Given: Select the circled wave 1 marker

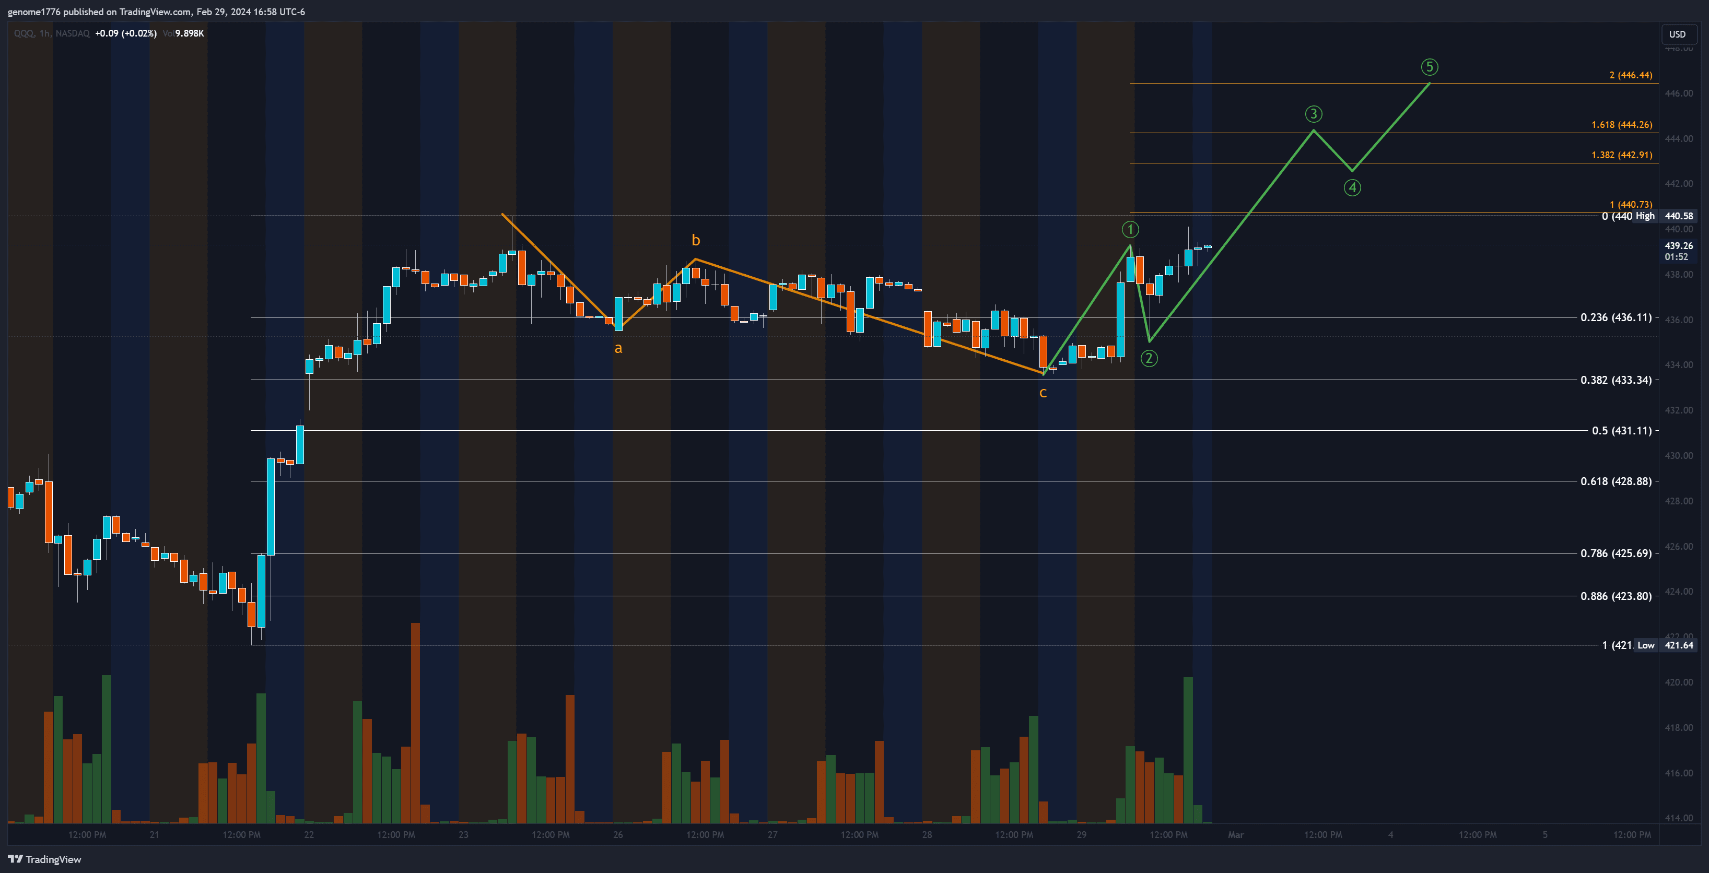Looking at the screenshot, I should (x=1130, y=230).
